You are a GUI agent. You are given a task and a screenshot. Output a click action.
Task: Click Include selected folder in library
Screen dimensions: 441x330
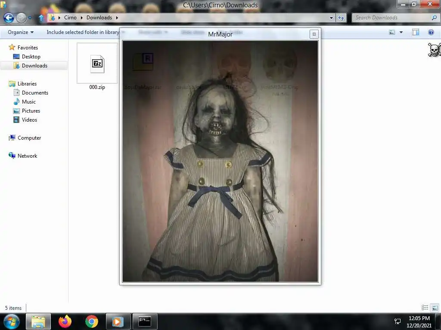[83, 32]
